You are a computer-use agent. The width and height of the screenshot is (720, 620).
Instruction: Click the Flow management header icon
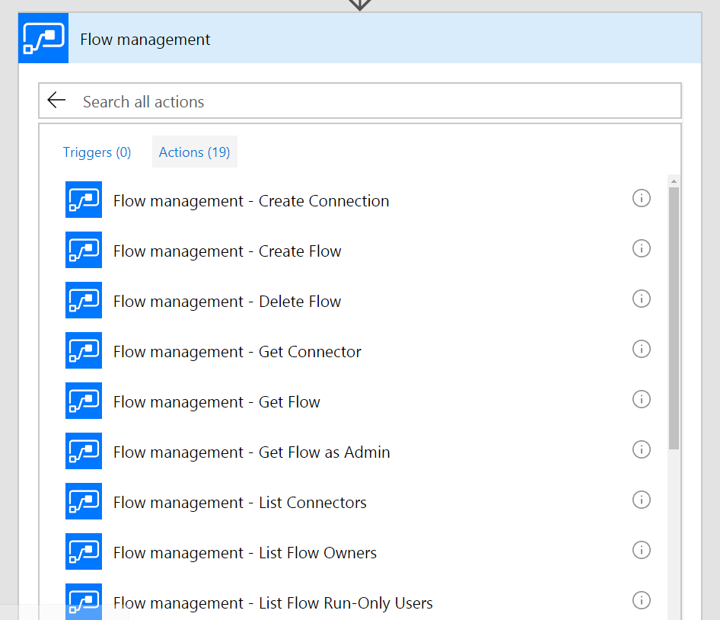tap(43, 38)
